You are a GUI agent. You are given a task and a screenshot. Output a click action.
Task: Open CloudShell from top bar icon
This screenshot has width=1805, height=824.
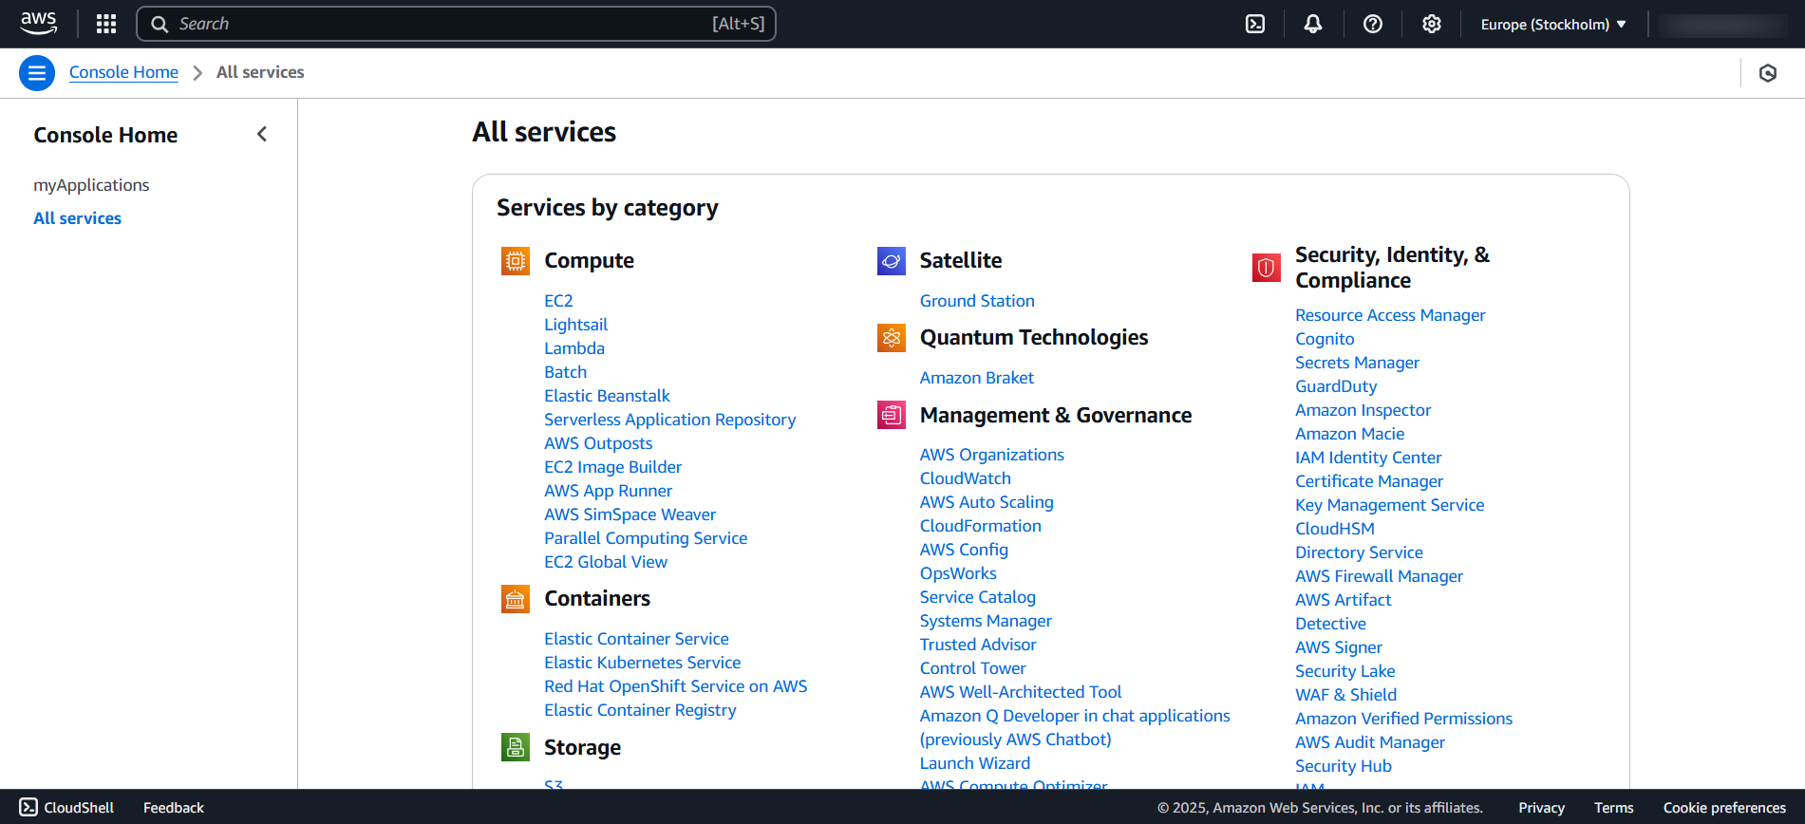[1255, 24]
